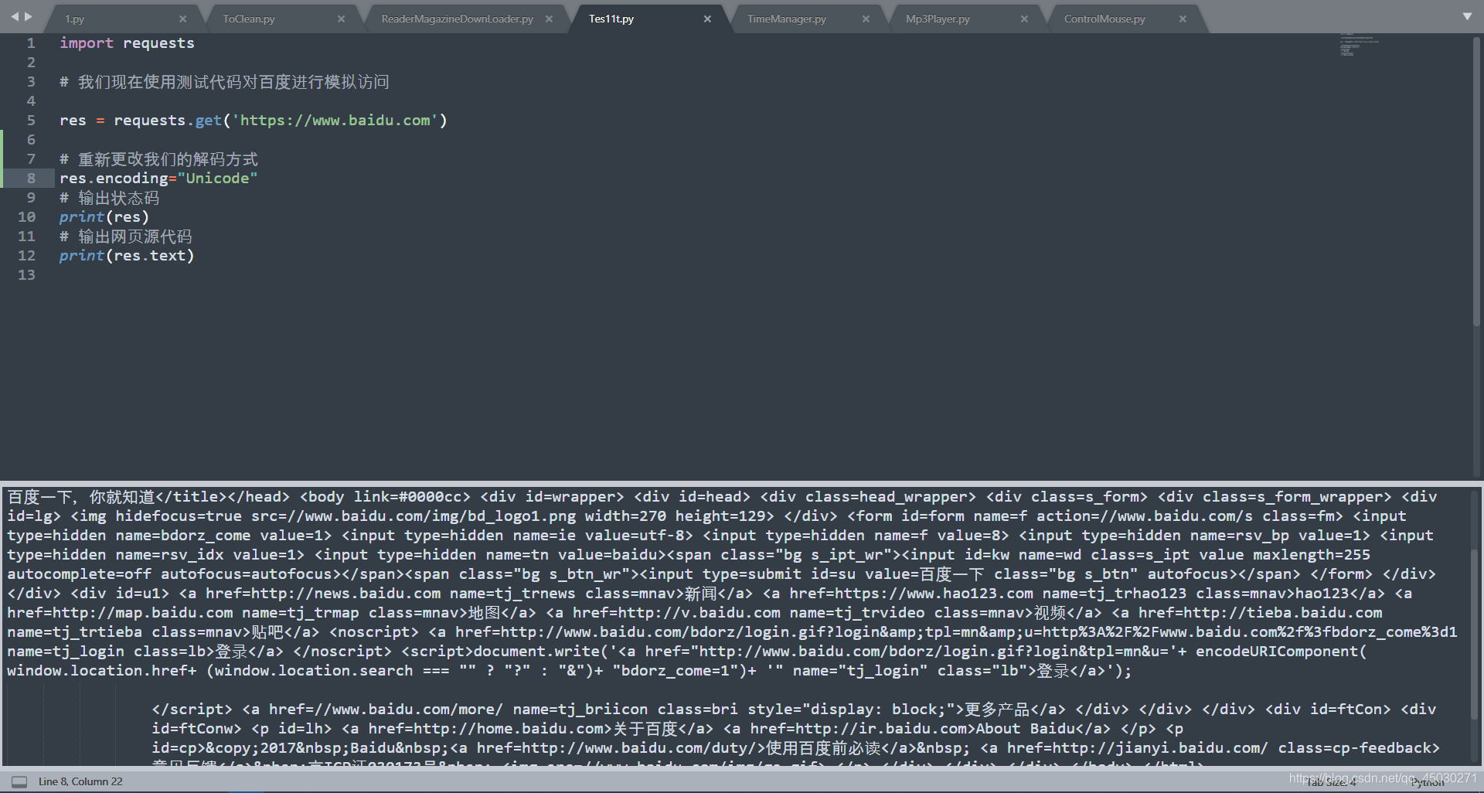Click comment '# 重新更改我们的解码方式'
This screenshot has width=1484, height=793.
coord(158,159)
